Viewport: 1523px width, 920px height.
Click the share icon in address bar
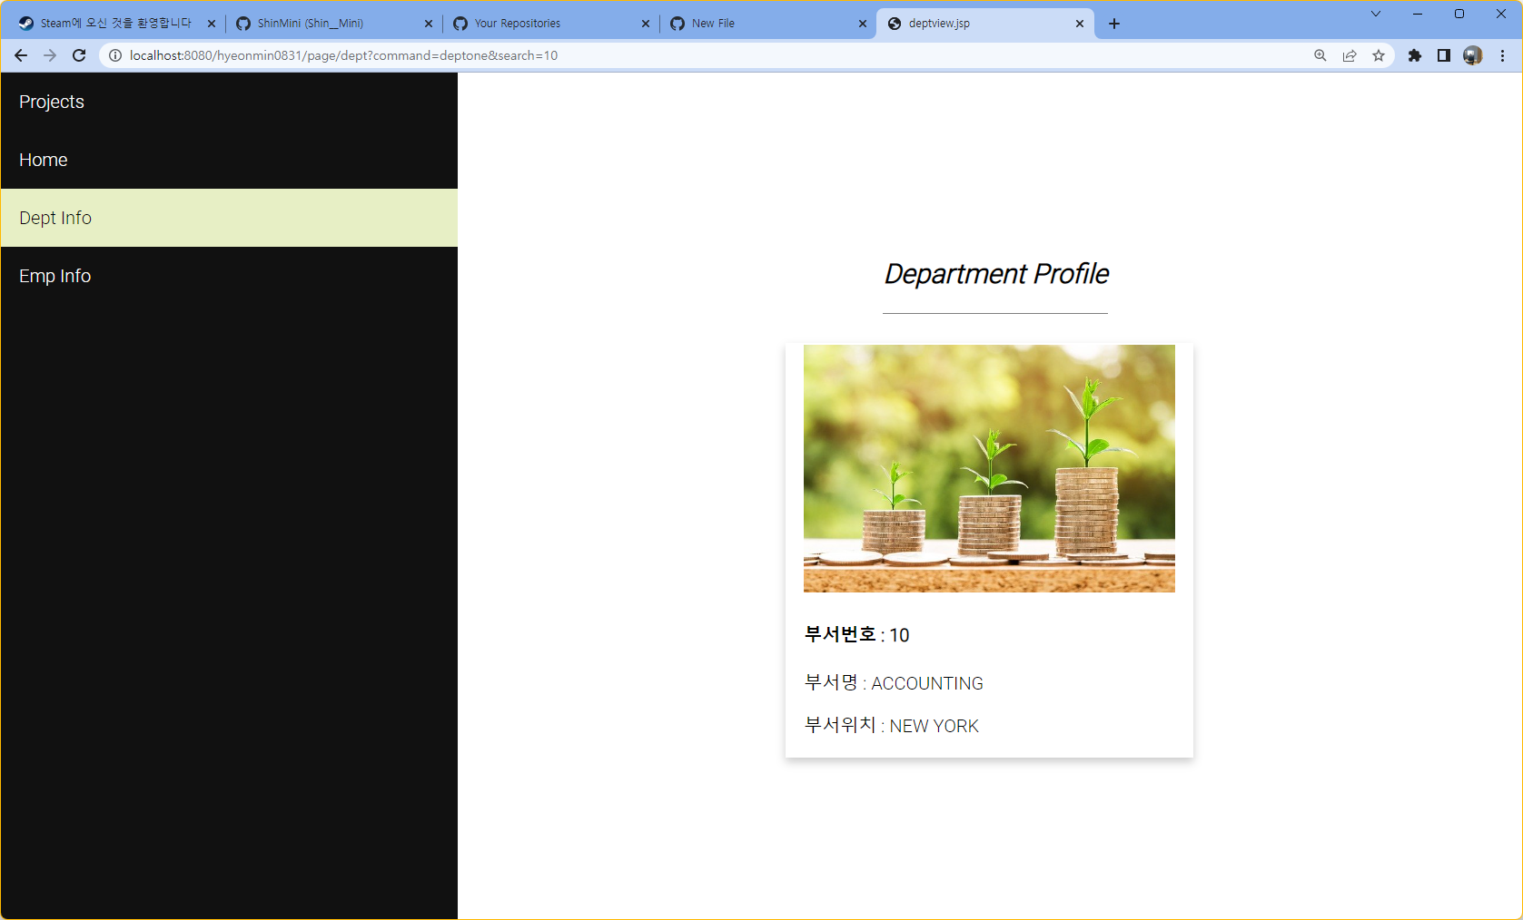1350,55
